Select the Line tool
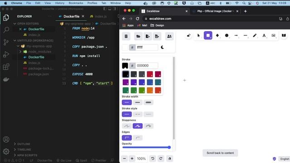Screen dimensions: 290x163 [x=246, y=35]
